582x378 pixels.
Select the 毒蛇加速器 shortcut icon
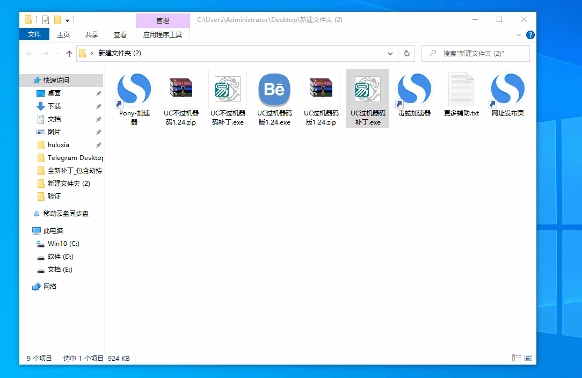click(414, 89)
